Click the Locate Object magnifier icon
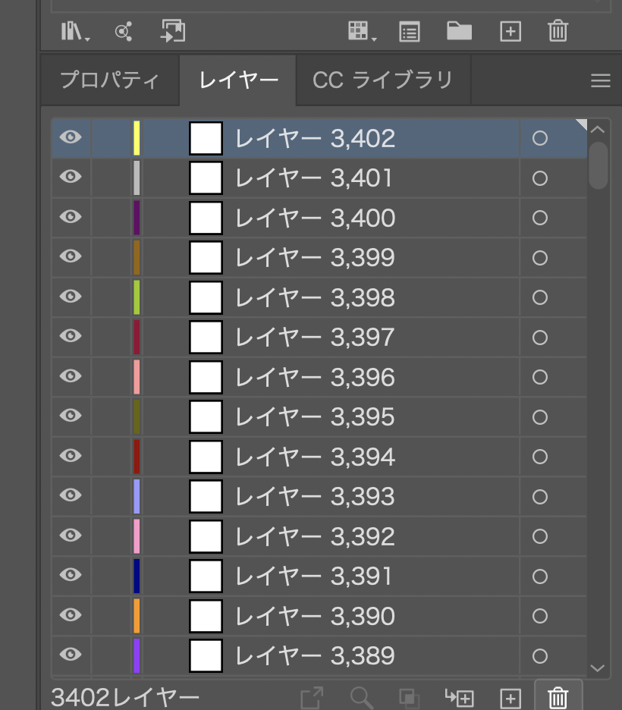This screenshot has width=622, height=710. 361,698
